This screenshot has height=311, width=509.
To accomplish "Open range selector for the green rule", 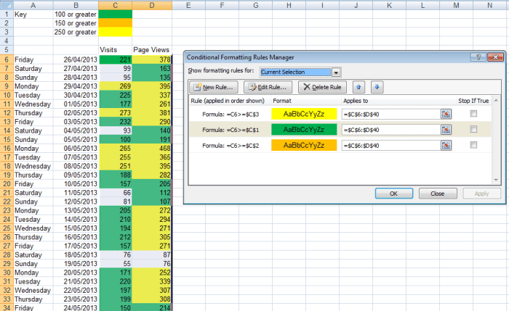I will coord(446,129).
